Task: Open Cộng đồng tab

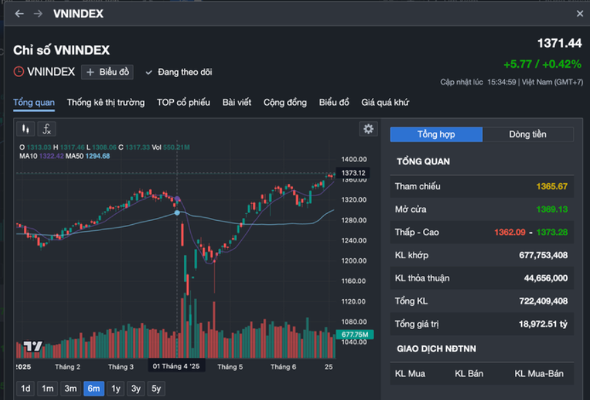Action: click(285, 102)
